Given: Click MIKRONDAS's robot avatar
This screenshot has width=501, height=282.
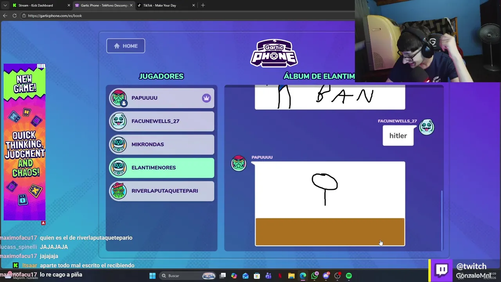Looking at the screenshot, I should pos(119,144).
